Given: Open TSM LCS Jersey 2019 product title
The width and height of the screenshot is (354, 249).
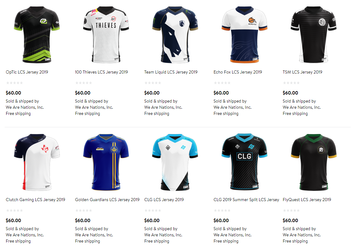Looking at the screenshot, I should coord(303,72).
